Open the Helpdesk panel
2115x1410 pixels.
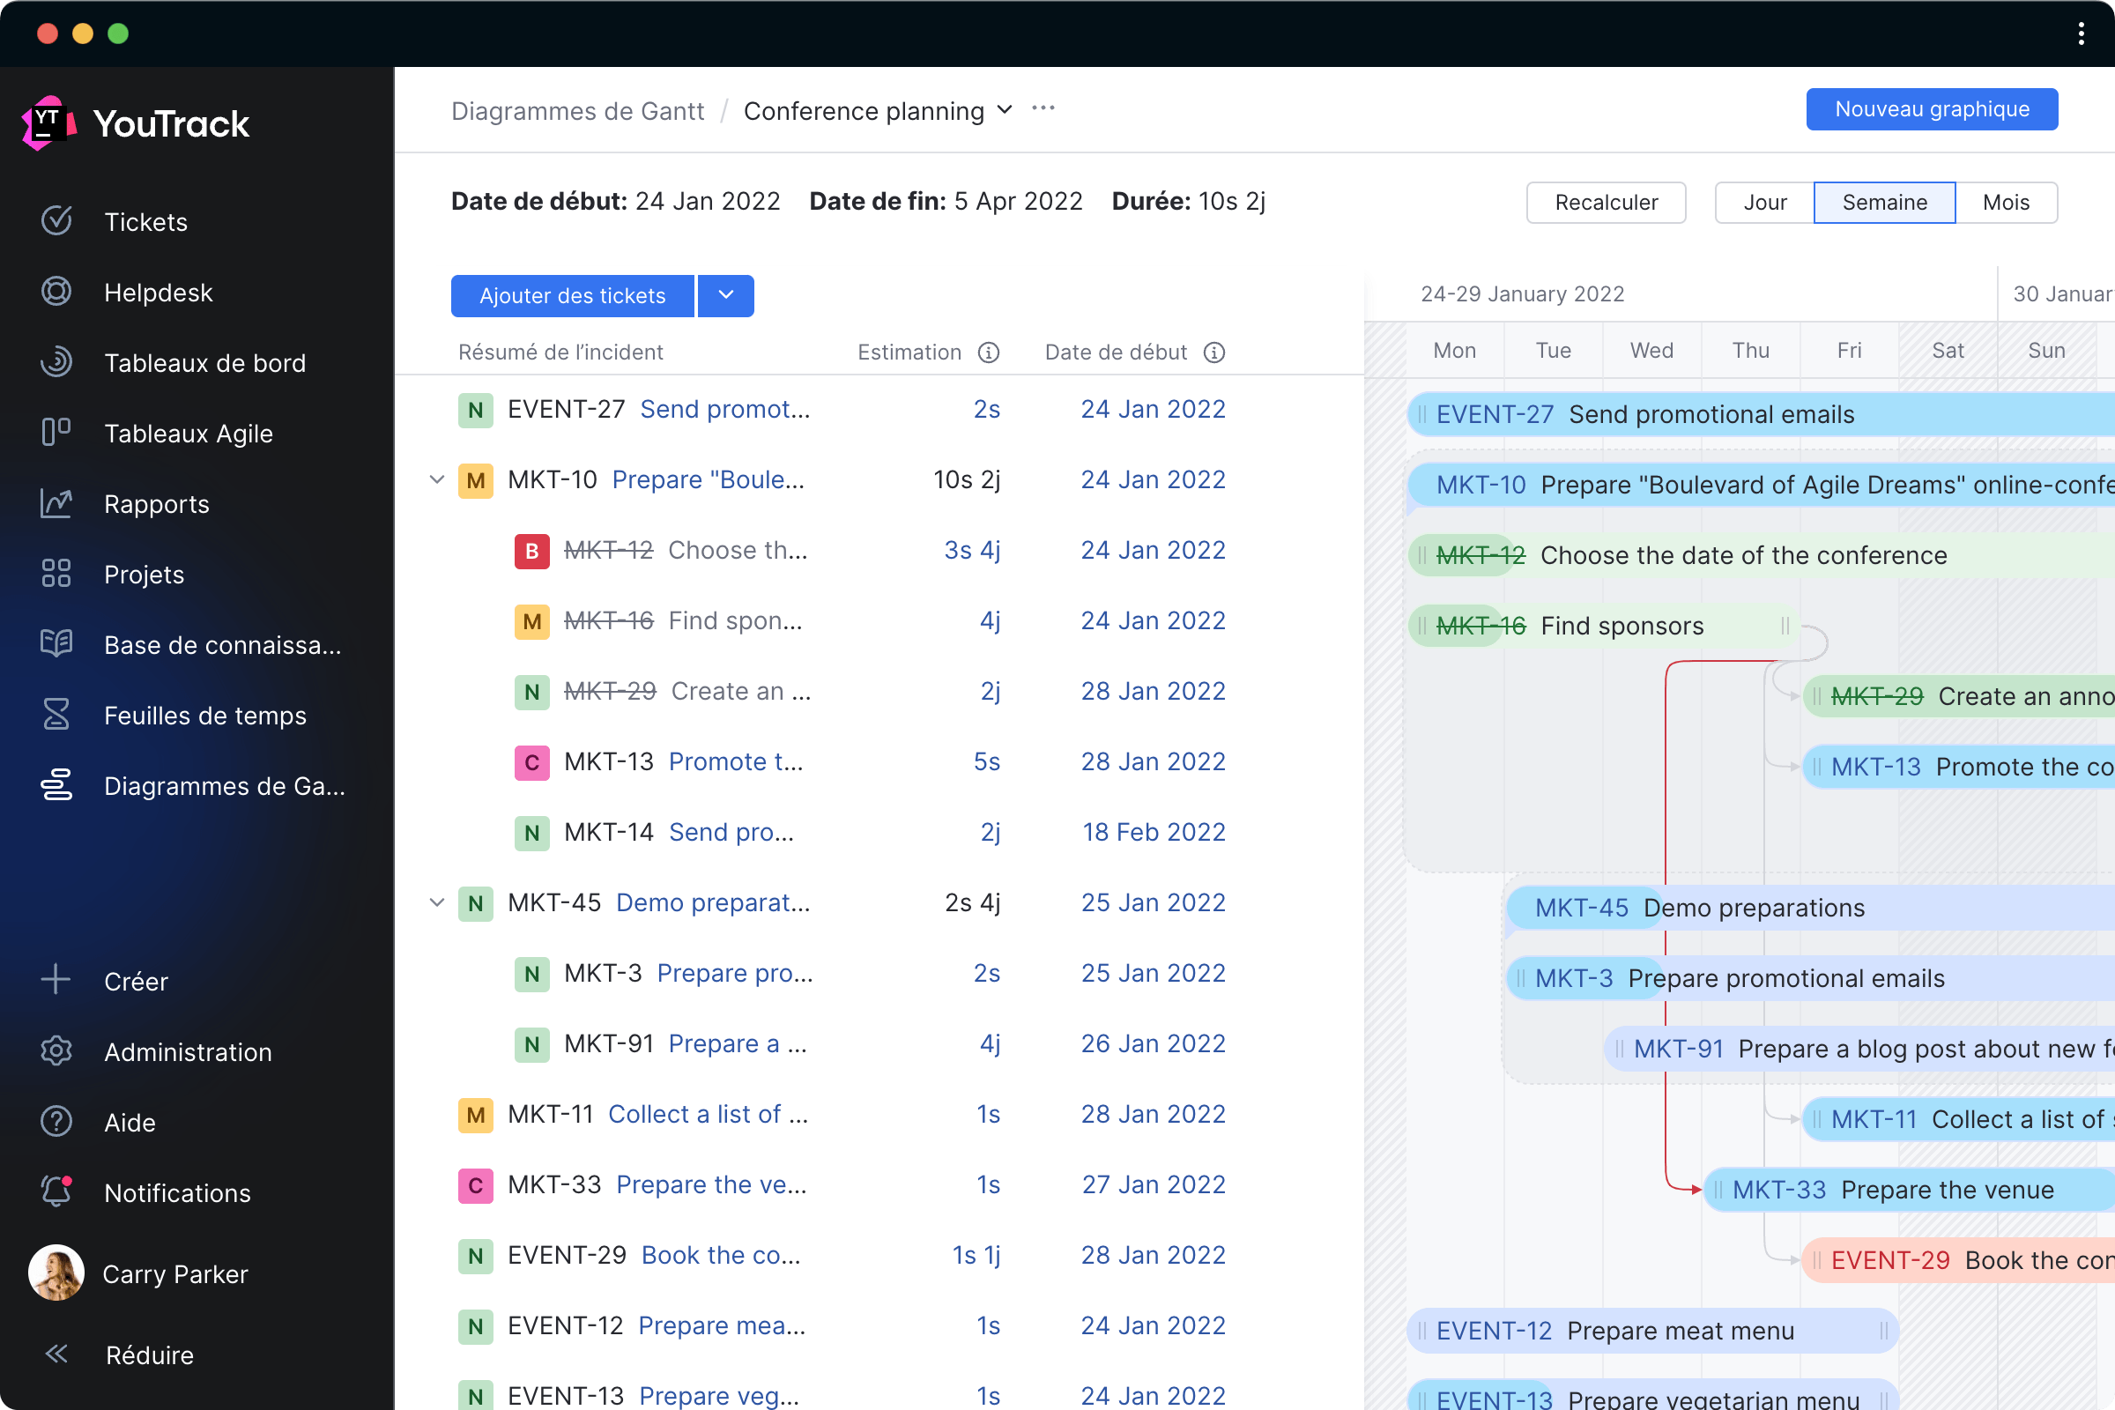click(159, 293)
